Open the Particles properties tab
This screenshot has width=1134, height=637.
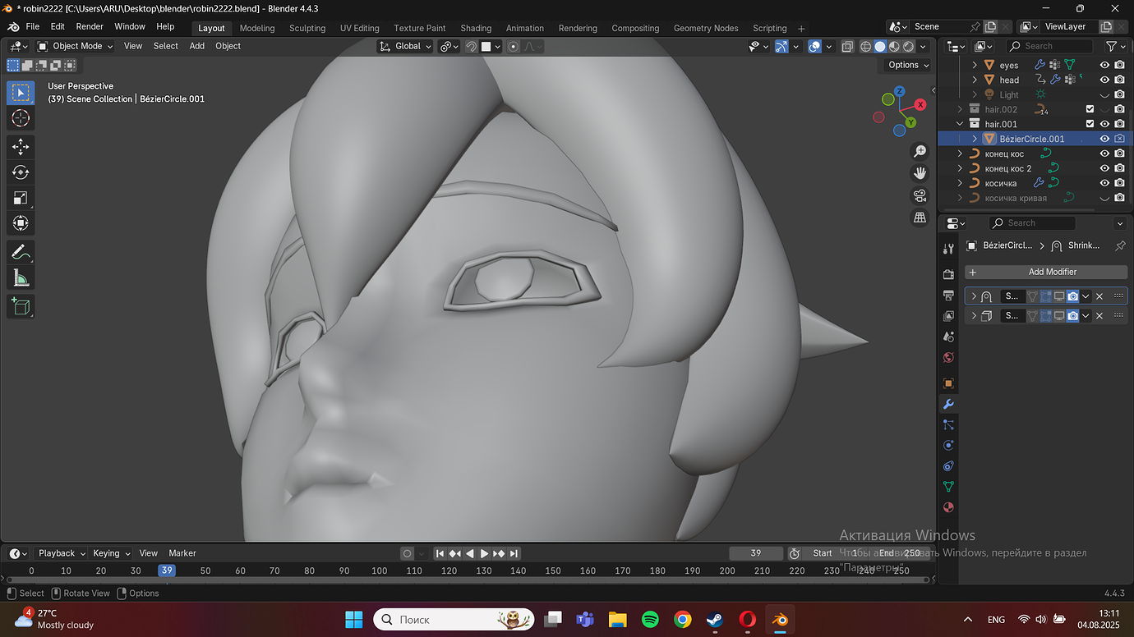(x=948, y=424)
